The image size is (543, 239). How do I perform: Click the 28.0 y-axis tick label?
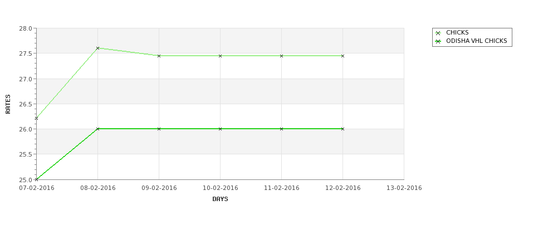tap(26, 28)
